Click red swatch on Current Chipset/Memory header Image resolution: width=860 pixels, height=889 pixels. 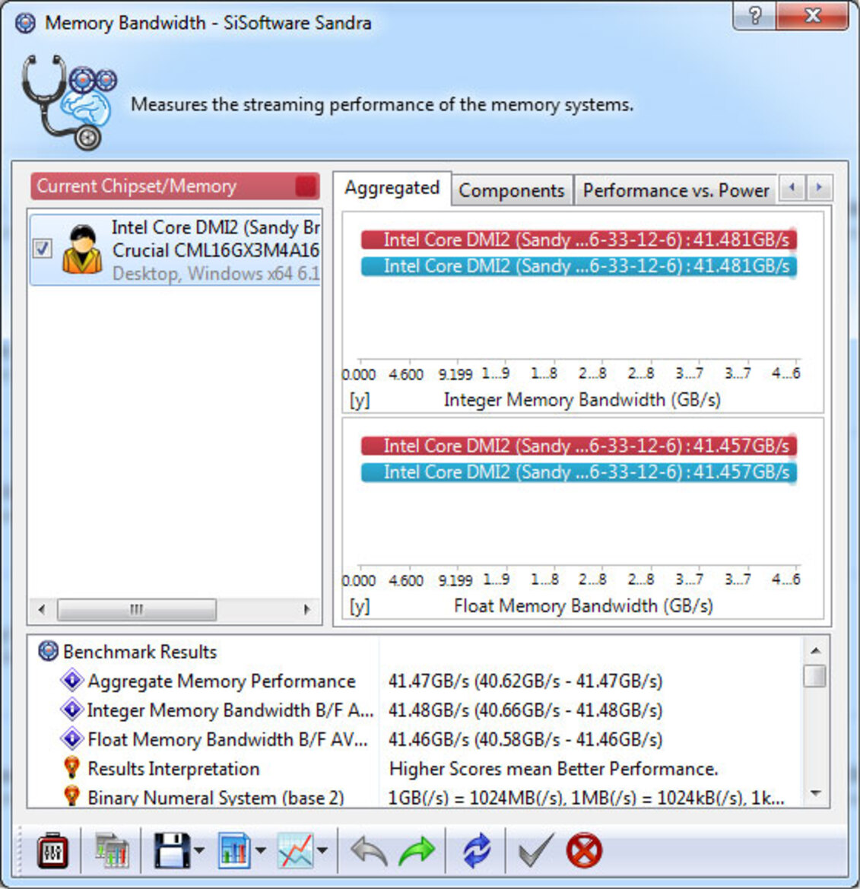[x=306, y=186]
